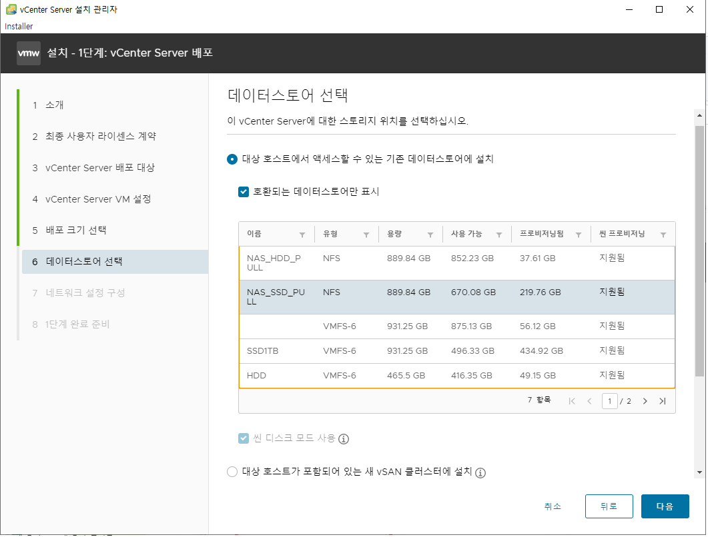
Task: Click the 데이터스토어 선택 page heading
Action: point(288,95)
